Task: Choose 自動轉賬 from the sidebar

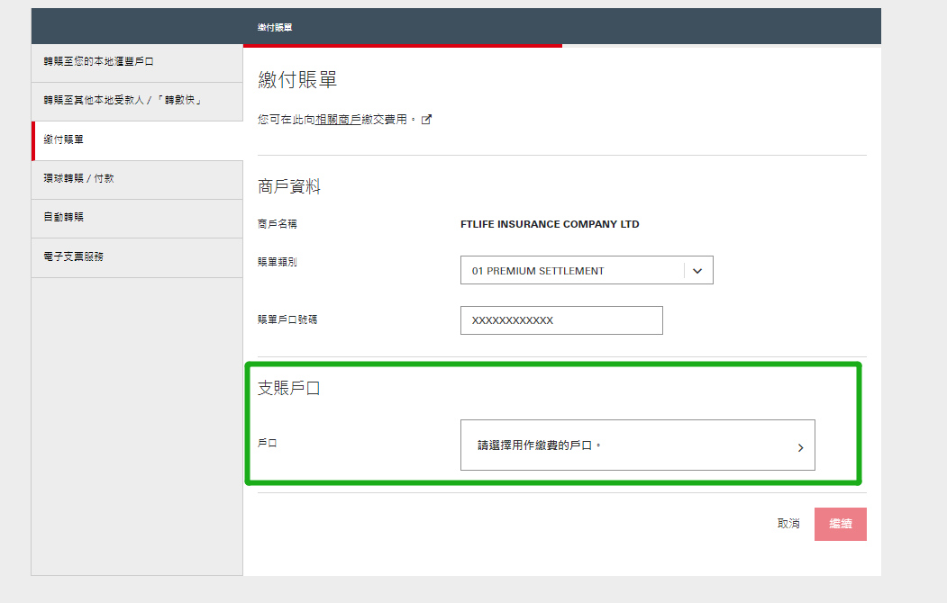Action: (137, 219)
